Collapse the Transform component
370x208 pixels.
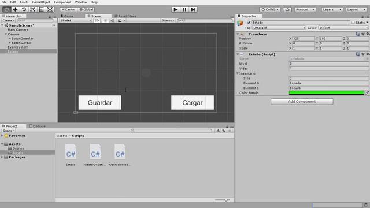[238, 34]
